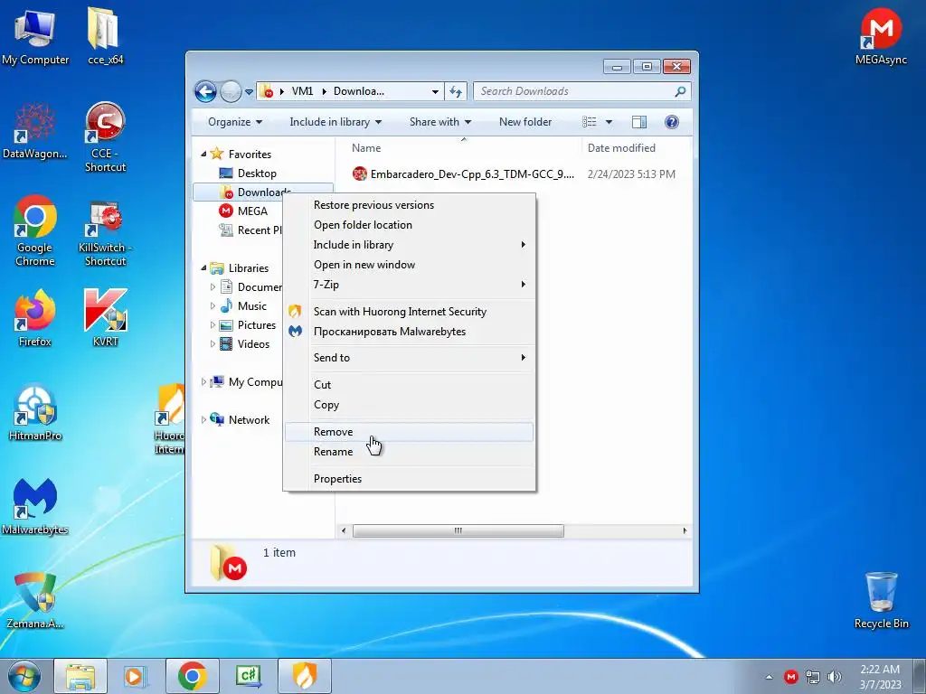The height and width of the screenshot is (694, 926).
Task: Open Huorong Internet Security desktop icon
Action: coord(170,419)
